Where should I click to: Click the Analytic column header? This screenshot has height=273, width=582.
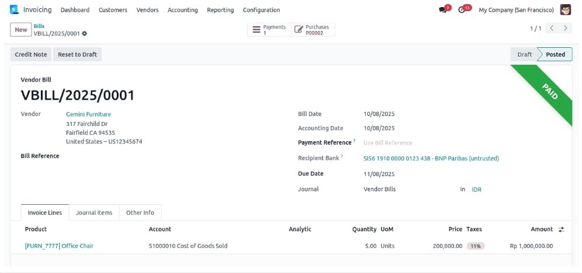tap(300, 229)
